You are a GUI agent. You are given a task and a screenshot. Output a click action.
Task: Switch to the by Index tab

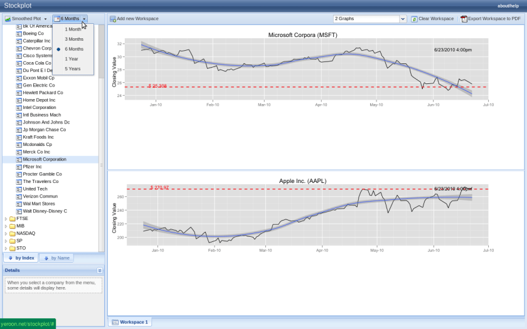click(x=21, y=258)
